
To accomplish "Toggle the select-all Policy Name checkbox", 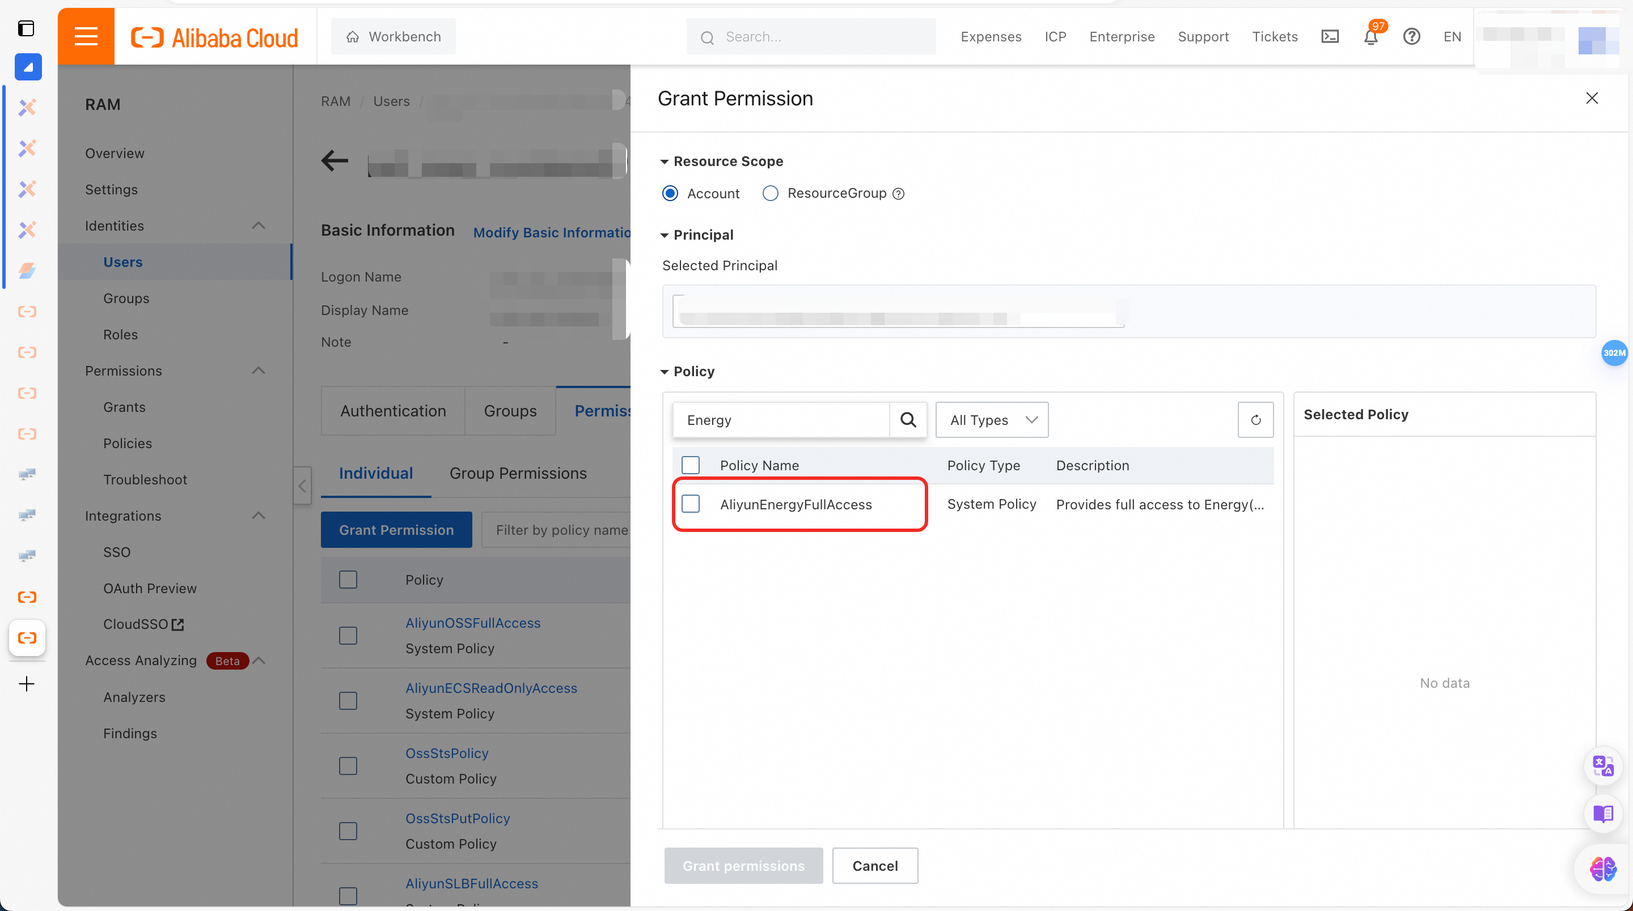I will click(691, 465).
